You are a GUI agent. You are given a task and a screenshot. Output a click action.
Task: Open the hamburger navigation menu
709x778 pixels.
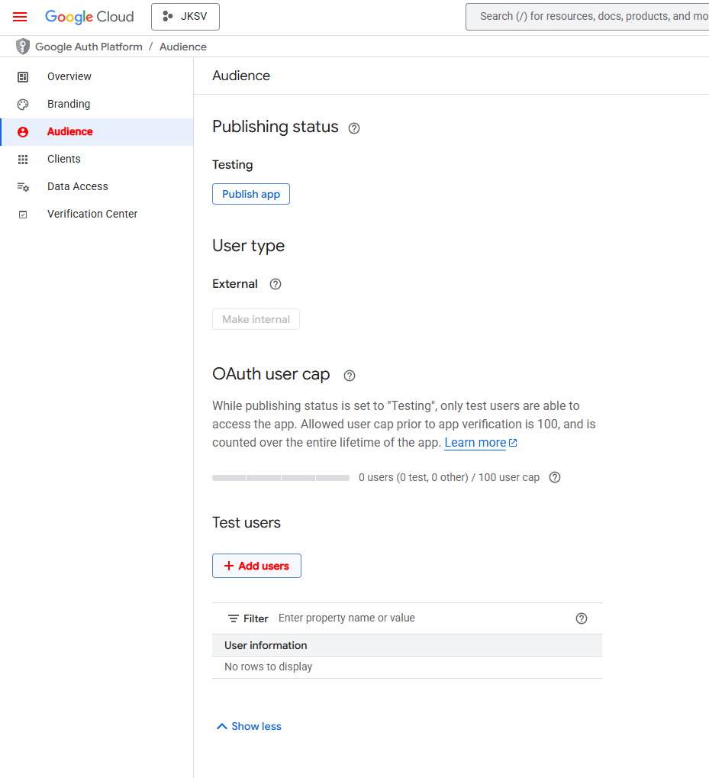[20, 17]
